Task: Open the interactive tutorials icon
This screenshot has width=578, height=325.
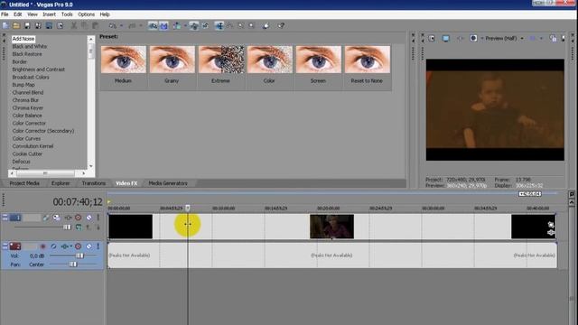Action: click(266, 26)
